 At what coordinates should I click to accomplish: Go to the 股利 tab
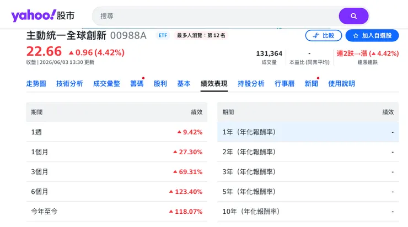[160, 84]
